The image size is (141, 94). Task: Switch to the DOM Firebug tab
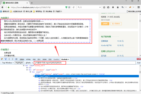pos(45,60)
